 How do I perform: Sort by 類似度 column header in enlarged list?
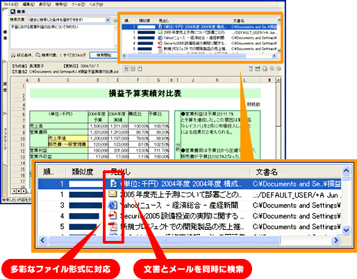coord(83,172)
